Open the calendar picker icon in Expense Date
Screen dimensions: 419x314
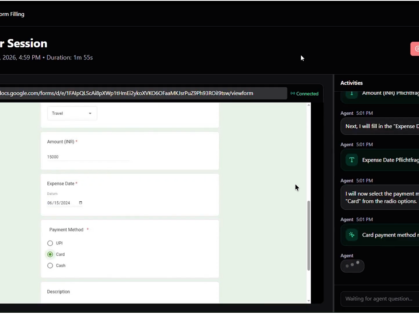(x=80, y=203)
